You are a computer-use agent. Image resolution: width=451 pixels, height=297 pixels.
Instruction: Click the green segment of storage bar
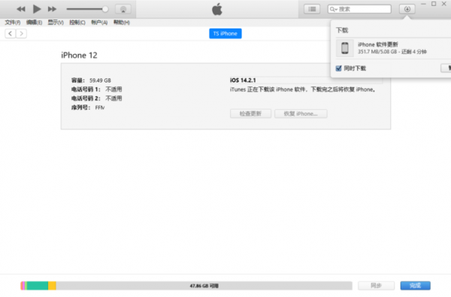tap(38, 286)
